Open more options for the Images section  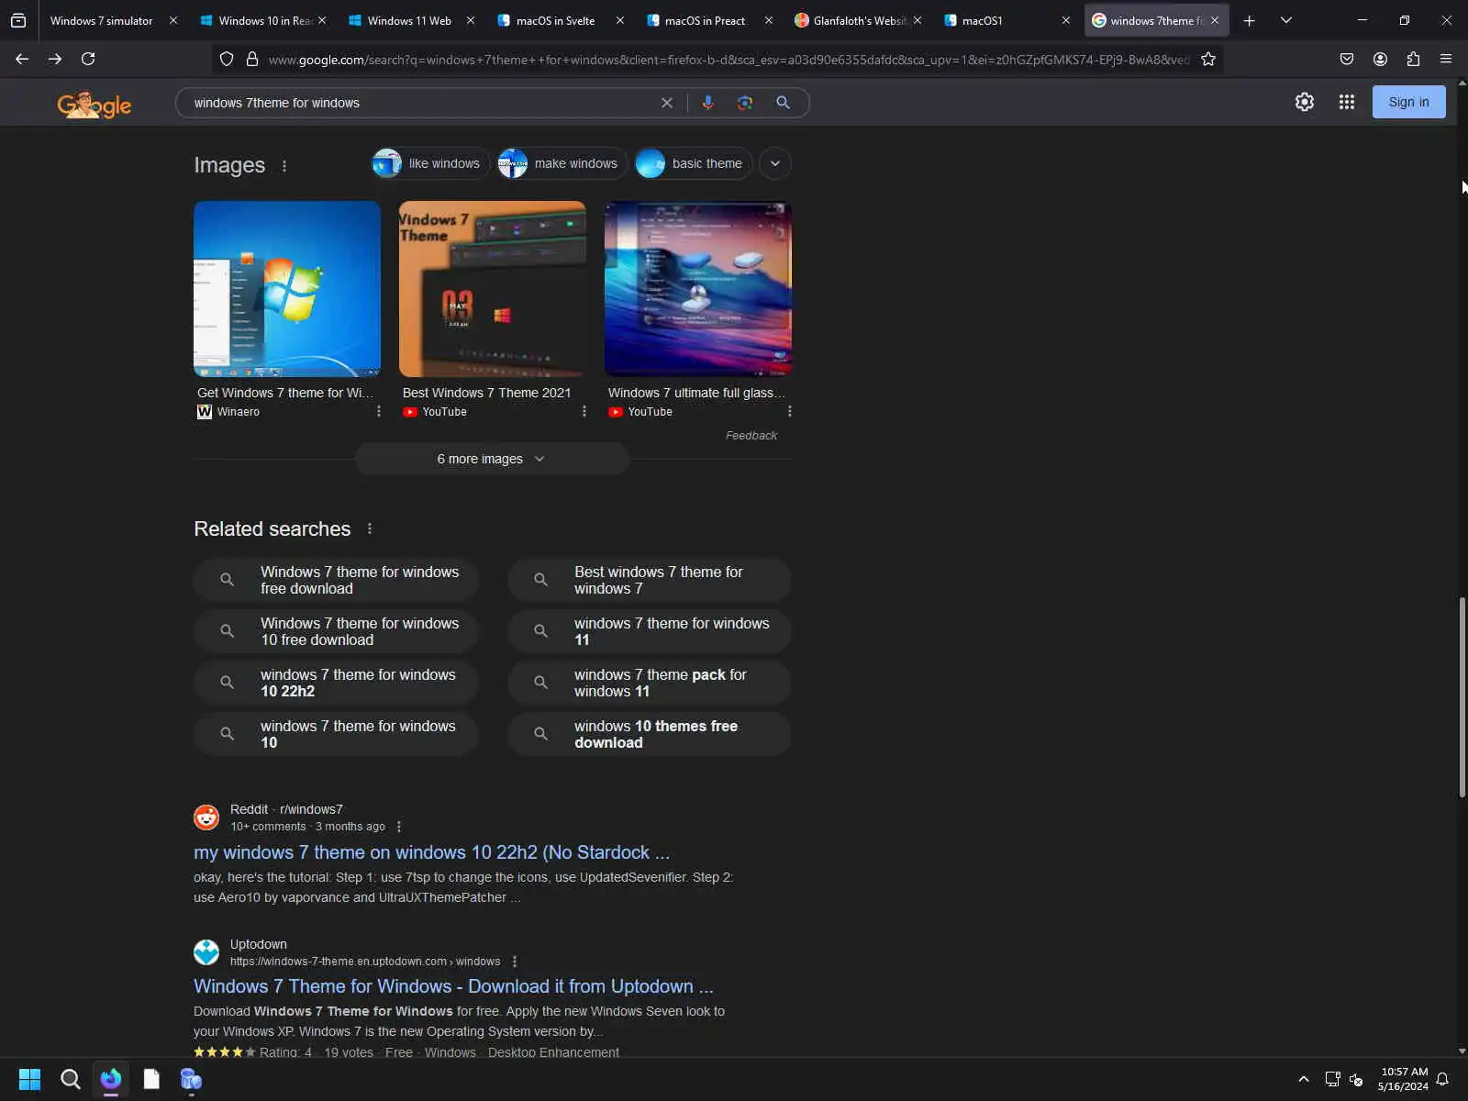(284, 166)
